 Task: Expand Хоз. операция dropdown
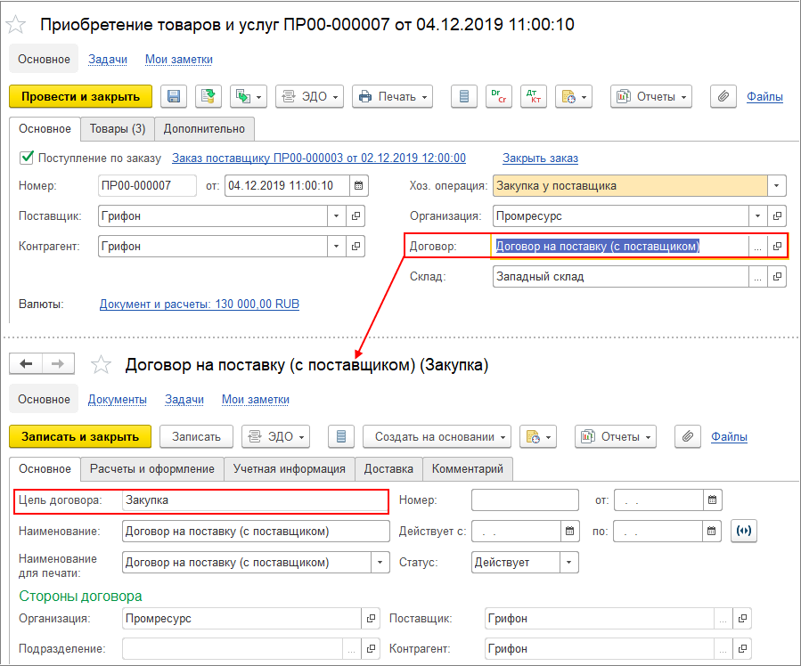pos(776,185)
